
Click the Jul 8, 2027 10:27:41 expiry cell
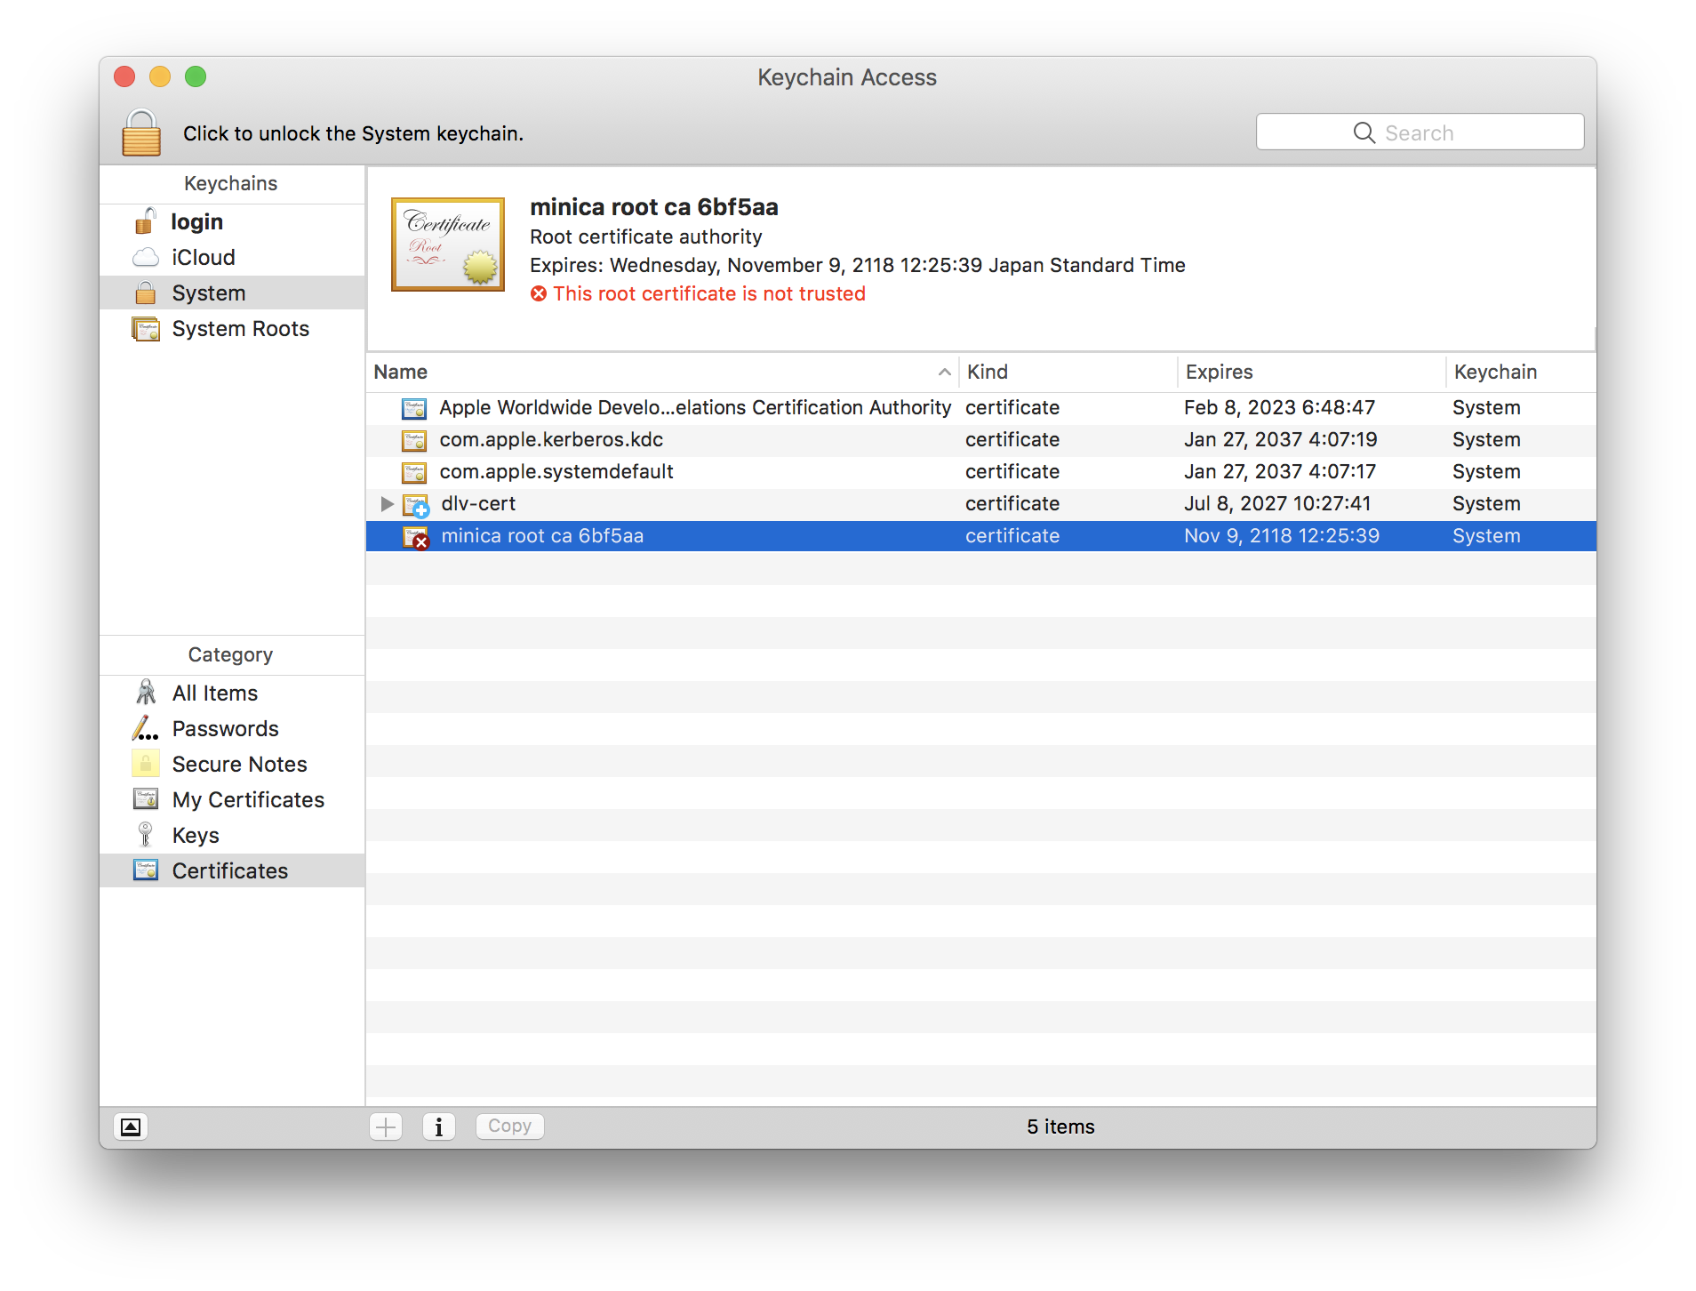coord(1277,504)
